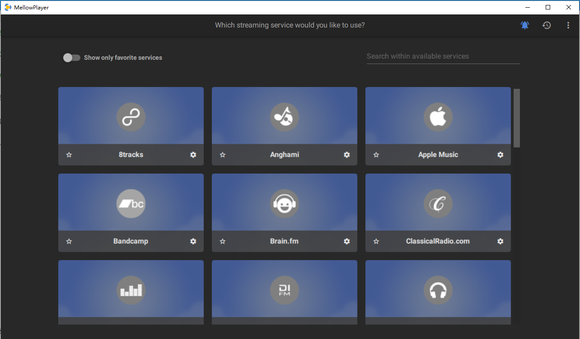Open the three-dot overflow menu
Screen dimensions: 580x339
(x=568, y=25)
